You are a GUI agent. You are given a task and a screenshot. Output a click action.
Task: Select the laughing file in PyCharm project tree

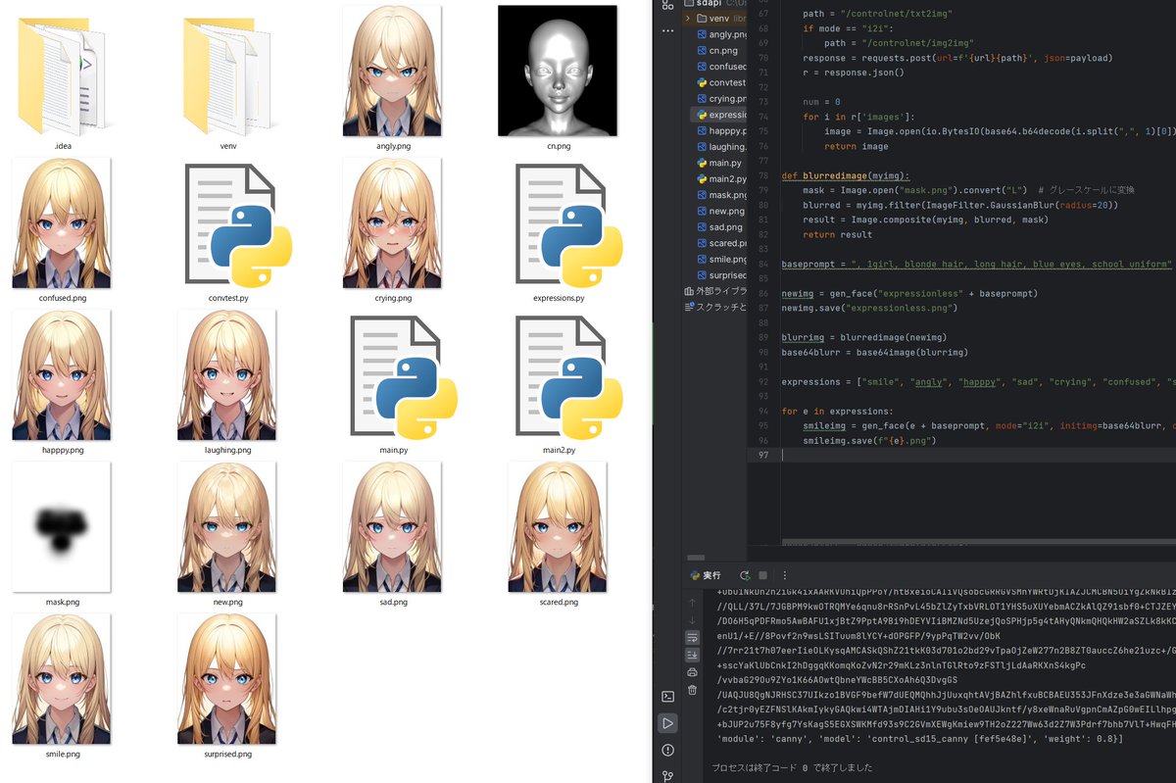coord(721,147)
